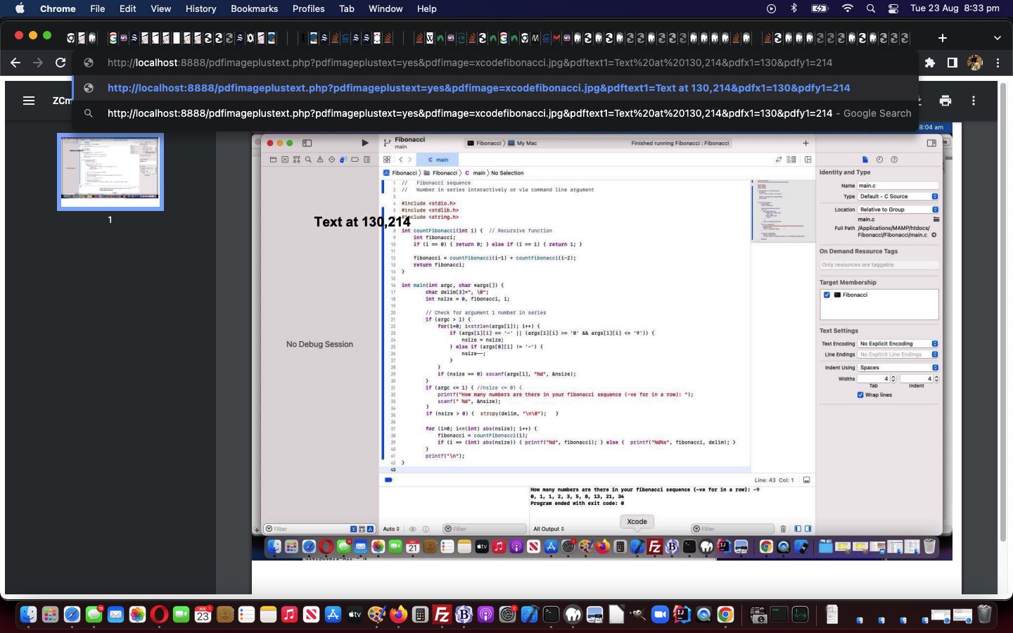The image size is (1013, 633).
Task: Open the Chrome profile avatar menu
Action: [x=975, y=63]
